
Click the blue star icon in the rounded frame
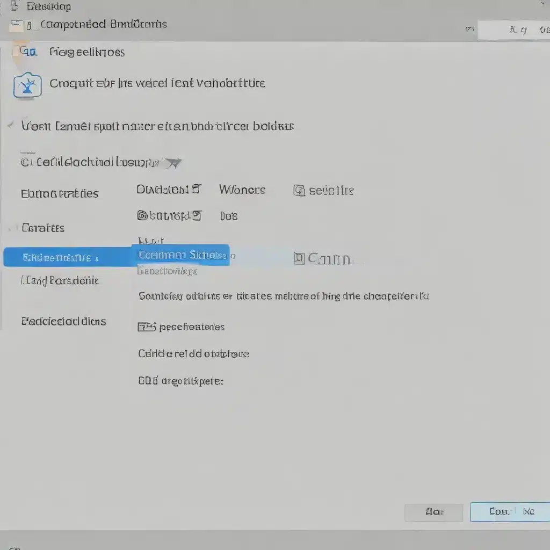coord(27,85)
